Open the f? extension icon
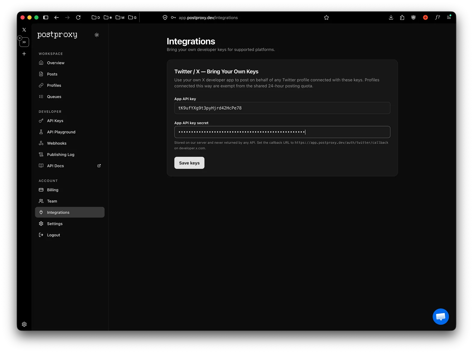The image size is (473, 353). [437, 17]
